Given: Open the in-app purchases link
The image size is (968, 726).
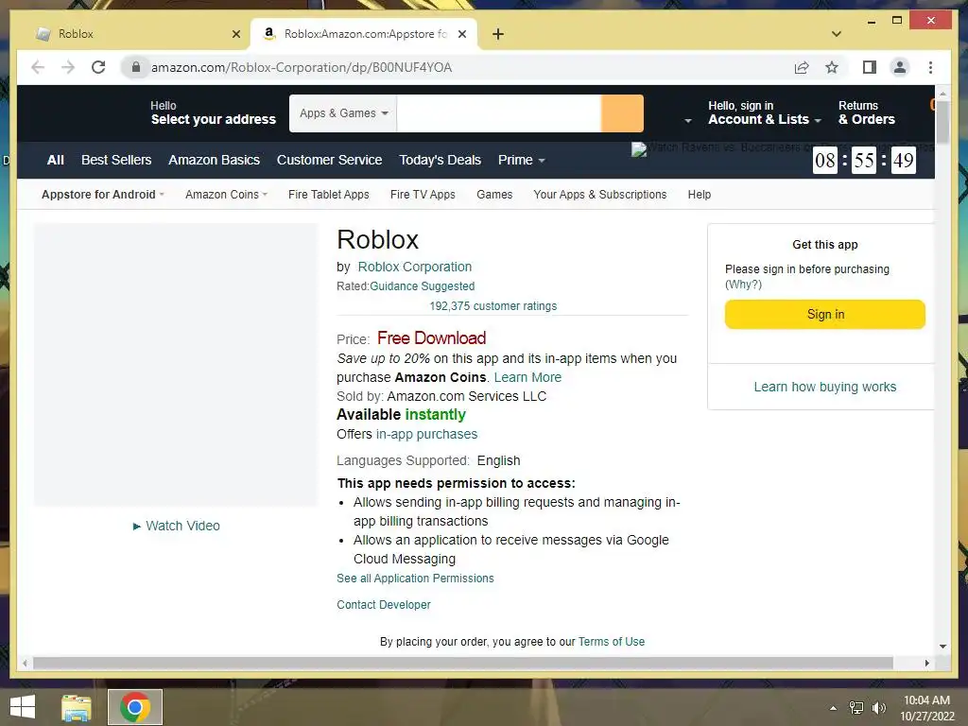Looking at the screenshot, I should pos(426,434).
